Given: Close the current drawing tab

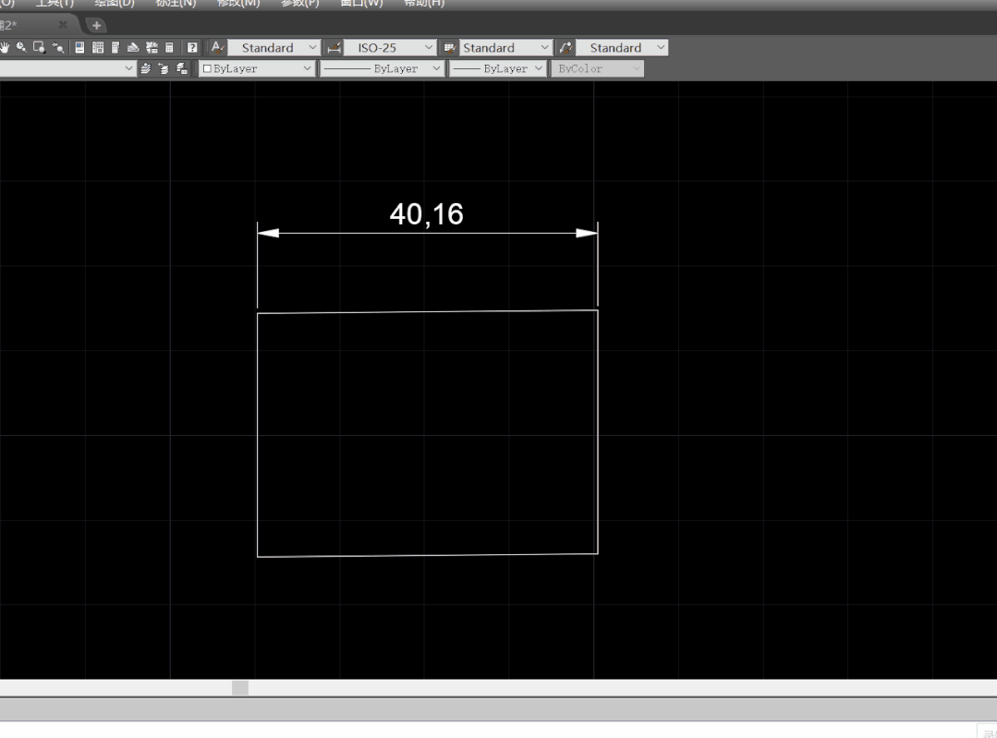Looking at the screenshot, I should pos(63,25).
